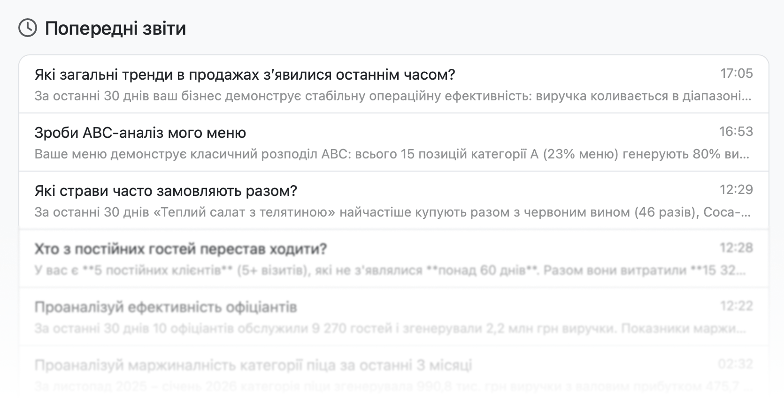The image size is (784, 405).
Task: Select the preview about 15 позицій категорії A
Action: click(x=393, y=155)
